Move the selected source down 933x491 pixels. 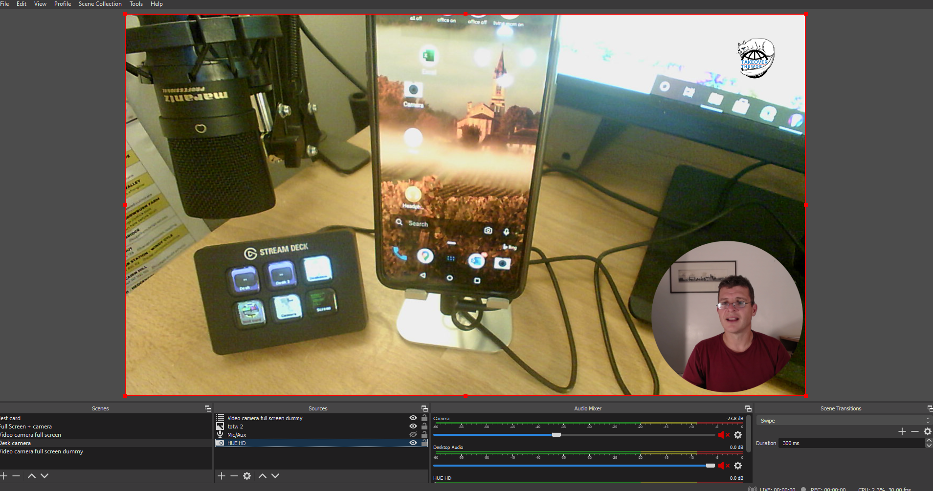[x=275, y=476]
